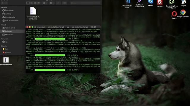Switch Finder to gallery view
Image resolution: width=190 pixels, height=106 pixels.
39,3
